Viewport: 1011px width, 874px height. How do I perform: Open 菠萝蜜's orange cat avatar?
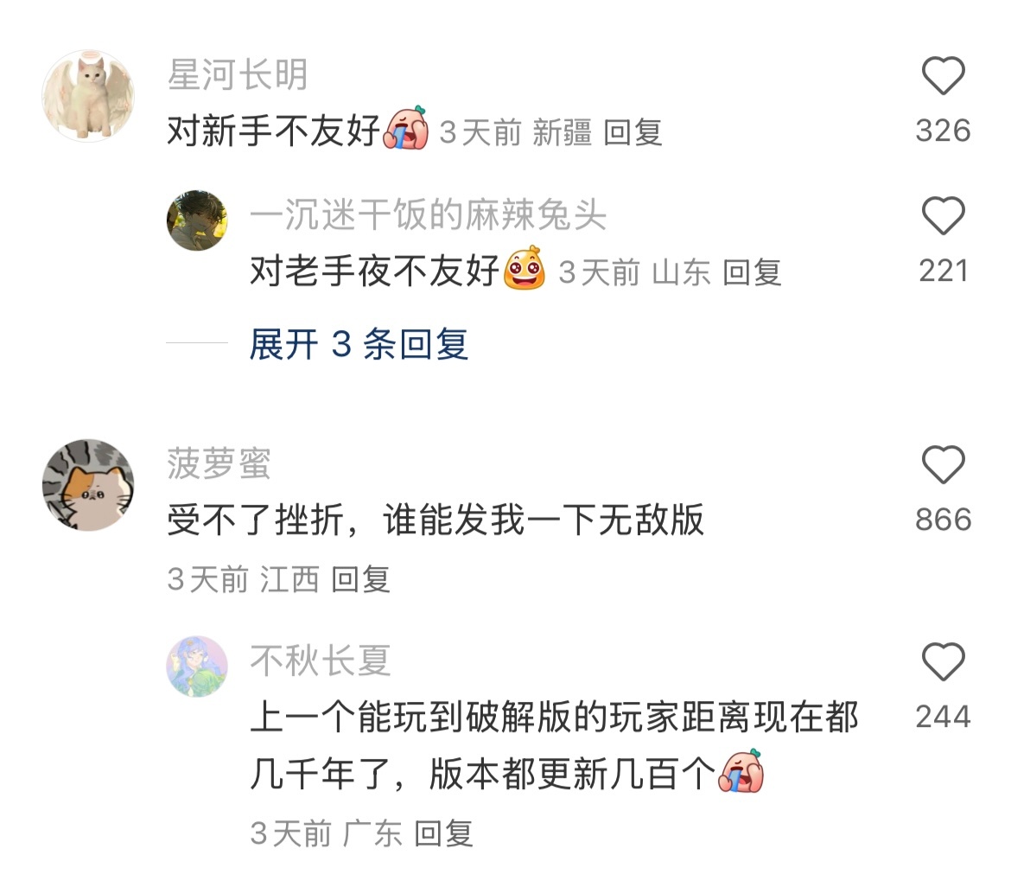tap(88, 485)
